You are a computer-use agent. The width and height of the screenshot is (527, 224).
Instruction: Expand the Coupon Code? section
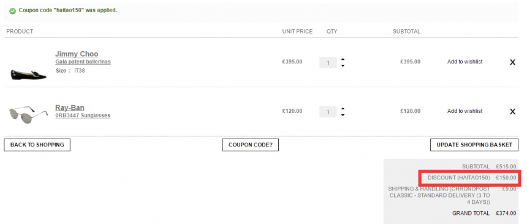(x=251, y=145)
